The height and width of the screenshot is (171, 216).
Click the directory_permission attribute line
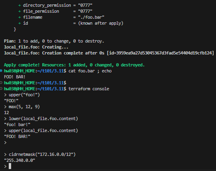pos(55,6)
